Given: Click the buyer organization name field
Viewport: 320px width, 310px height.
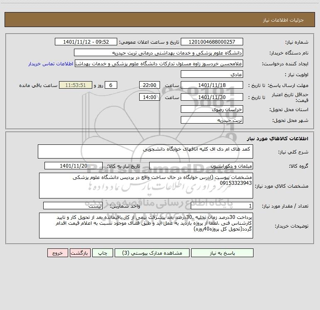Looking at the screenshot, I should point(158,53).
